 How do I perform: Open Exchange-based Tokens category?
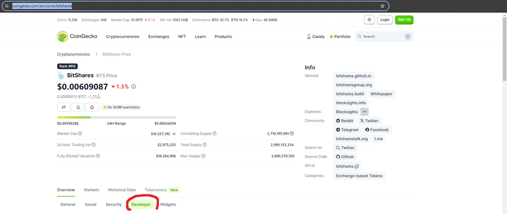[359, 176]
